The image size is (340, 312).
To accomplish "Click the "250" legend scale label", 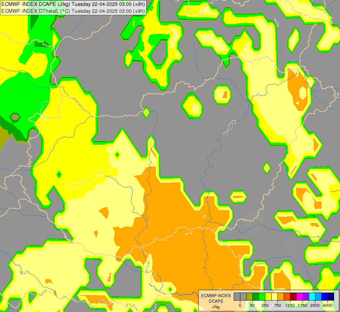I will [265, 305].
